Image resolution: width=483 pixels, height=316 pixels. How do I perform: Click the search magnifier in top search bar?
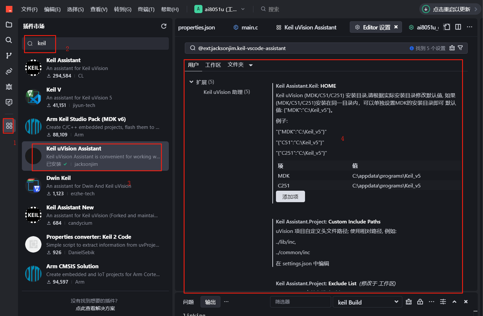[x=263, y=9]
